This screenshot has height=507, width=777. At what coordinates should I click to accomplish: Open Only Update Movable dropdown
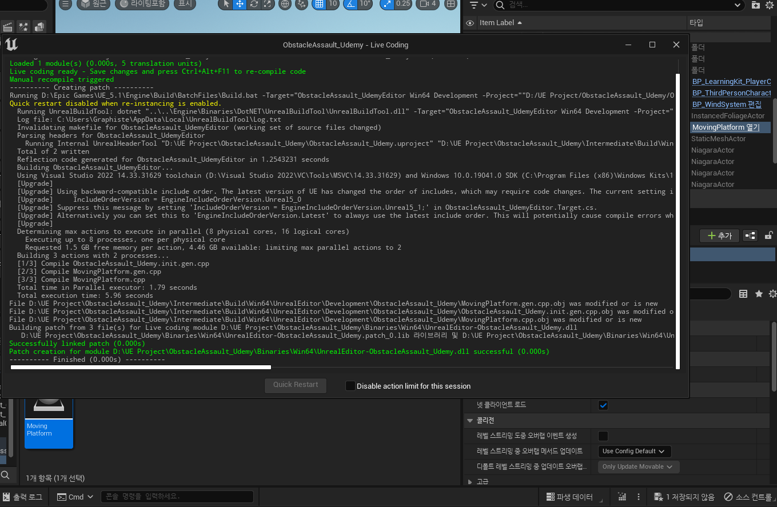[639, 467]
